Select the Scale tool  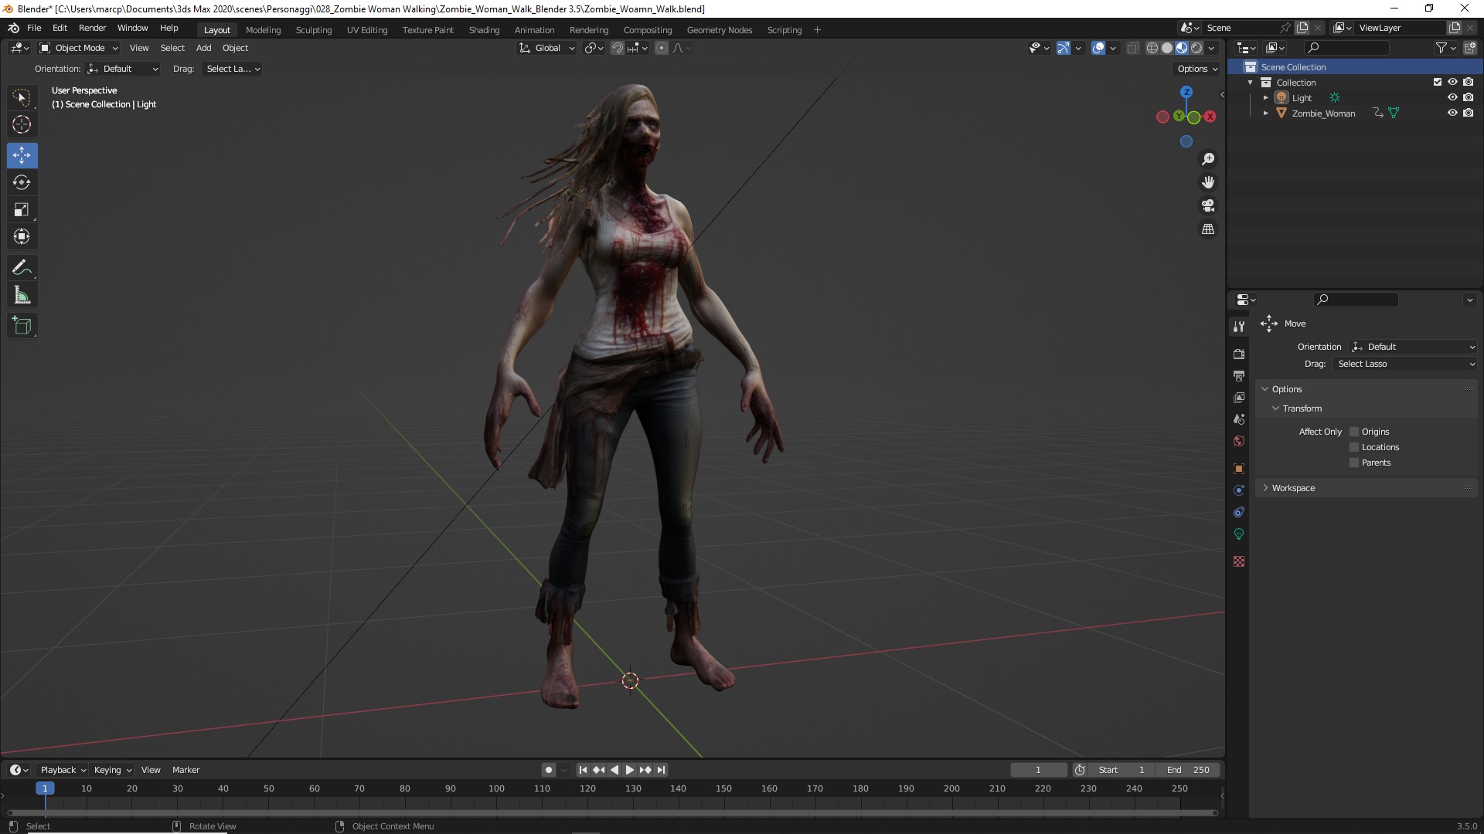tap(22, 209)
